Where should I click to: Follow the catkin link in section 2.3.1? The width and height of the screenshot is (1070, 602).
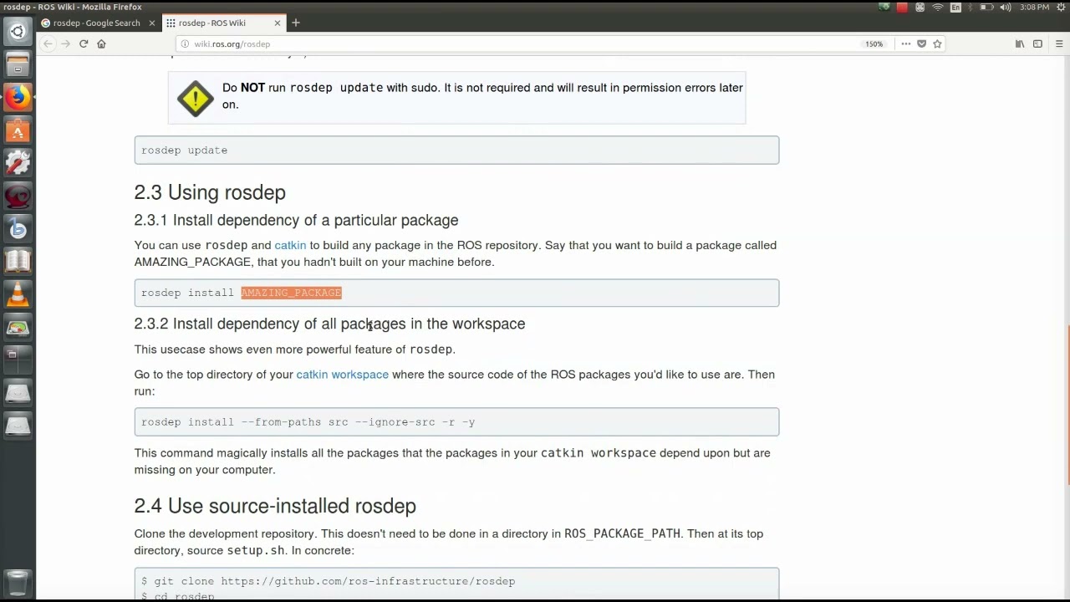coord(290,245)
